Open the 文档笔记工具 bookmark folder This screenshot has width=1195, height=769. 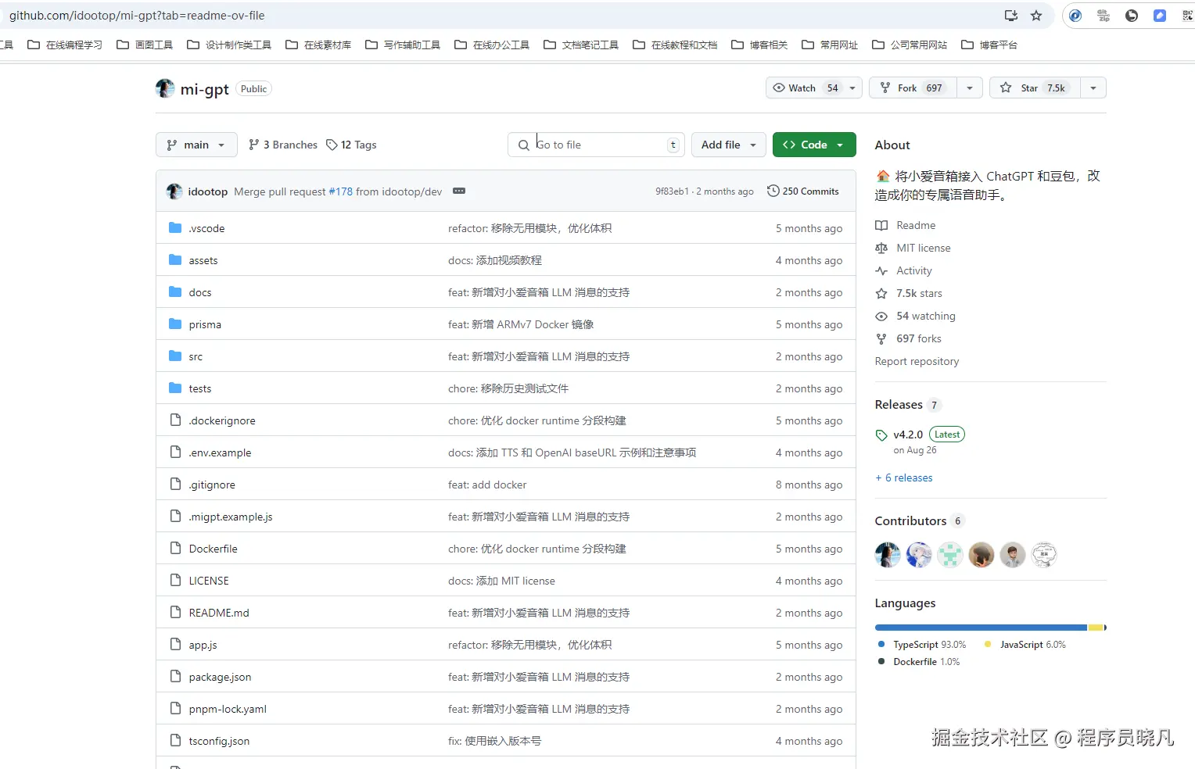(581, 45)
